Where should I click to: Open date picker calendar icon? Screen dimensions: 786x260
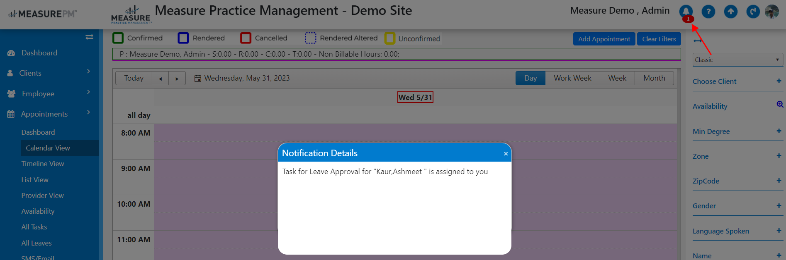(198, 78)
